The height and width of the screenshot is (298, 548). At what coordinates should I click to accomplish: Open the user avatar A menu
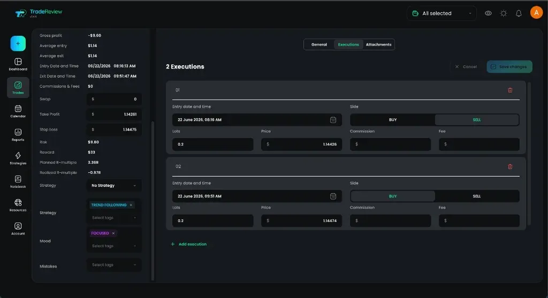[x=536, y=13]
